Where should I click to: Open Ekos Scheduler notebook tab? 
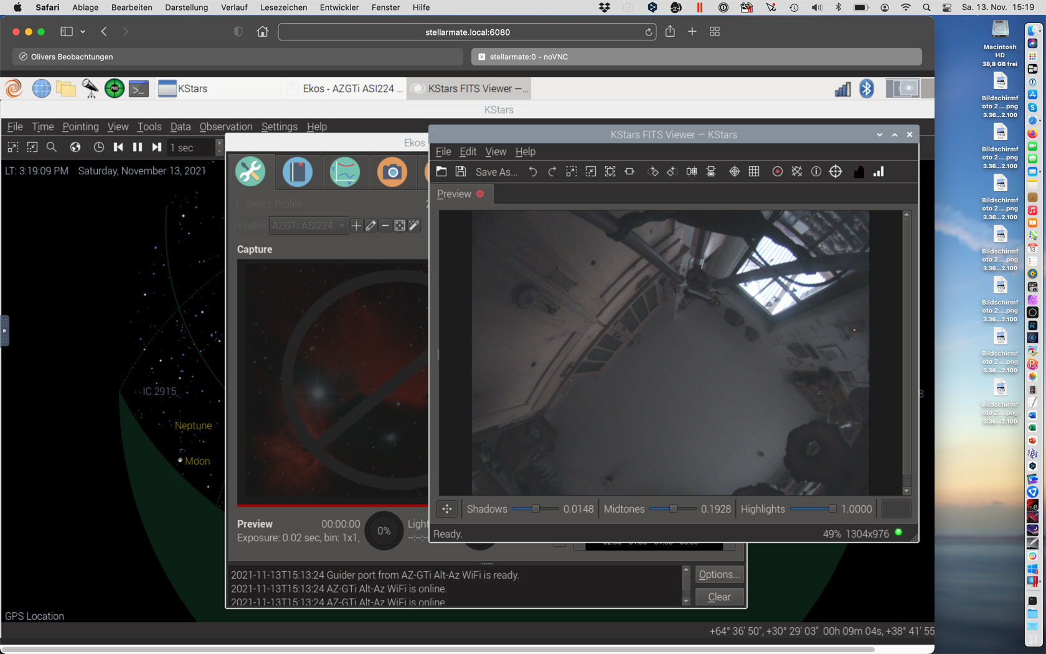(x=298, y=172)
